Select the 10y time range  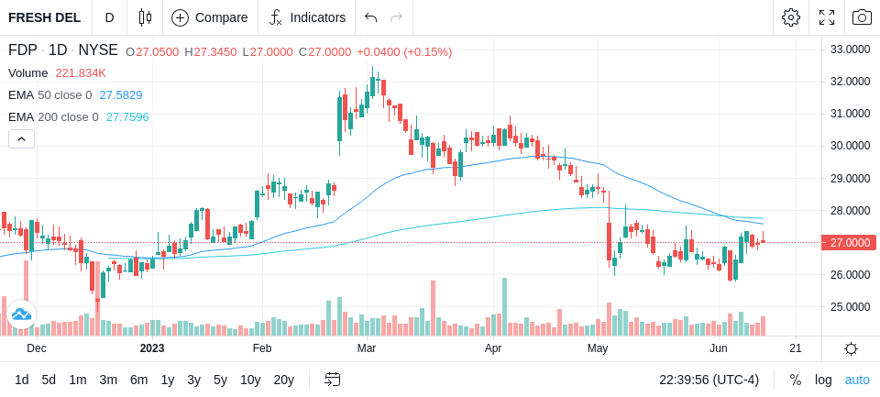(250, 380)
